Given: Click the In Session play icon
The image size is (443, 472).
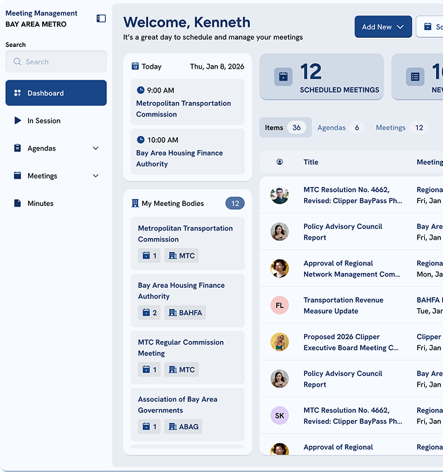Looking at the screenshot, I should coord(18,120).
